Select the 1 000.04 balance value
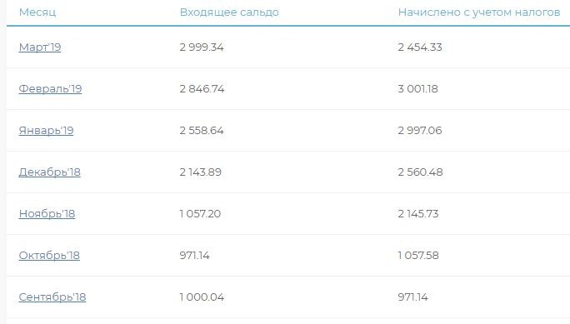Screen dimensions: 570x324 (x=202, y=297)
